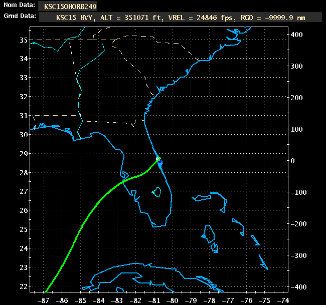Click latitude label 31 on left axis
Image resolution: width=326 pixels, height=305 pixels.
pos(24,116)
